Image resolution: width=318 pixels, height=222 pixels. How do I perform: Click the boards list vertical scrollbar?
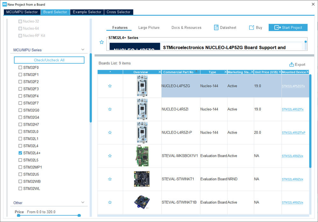[x=310, y=121]
